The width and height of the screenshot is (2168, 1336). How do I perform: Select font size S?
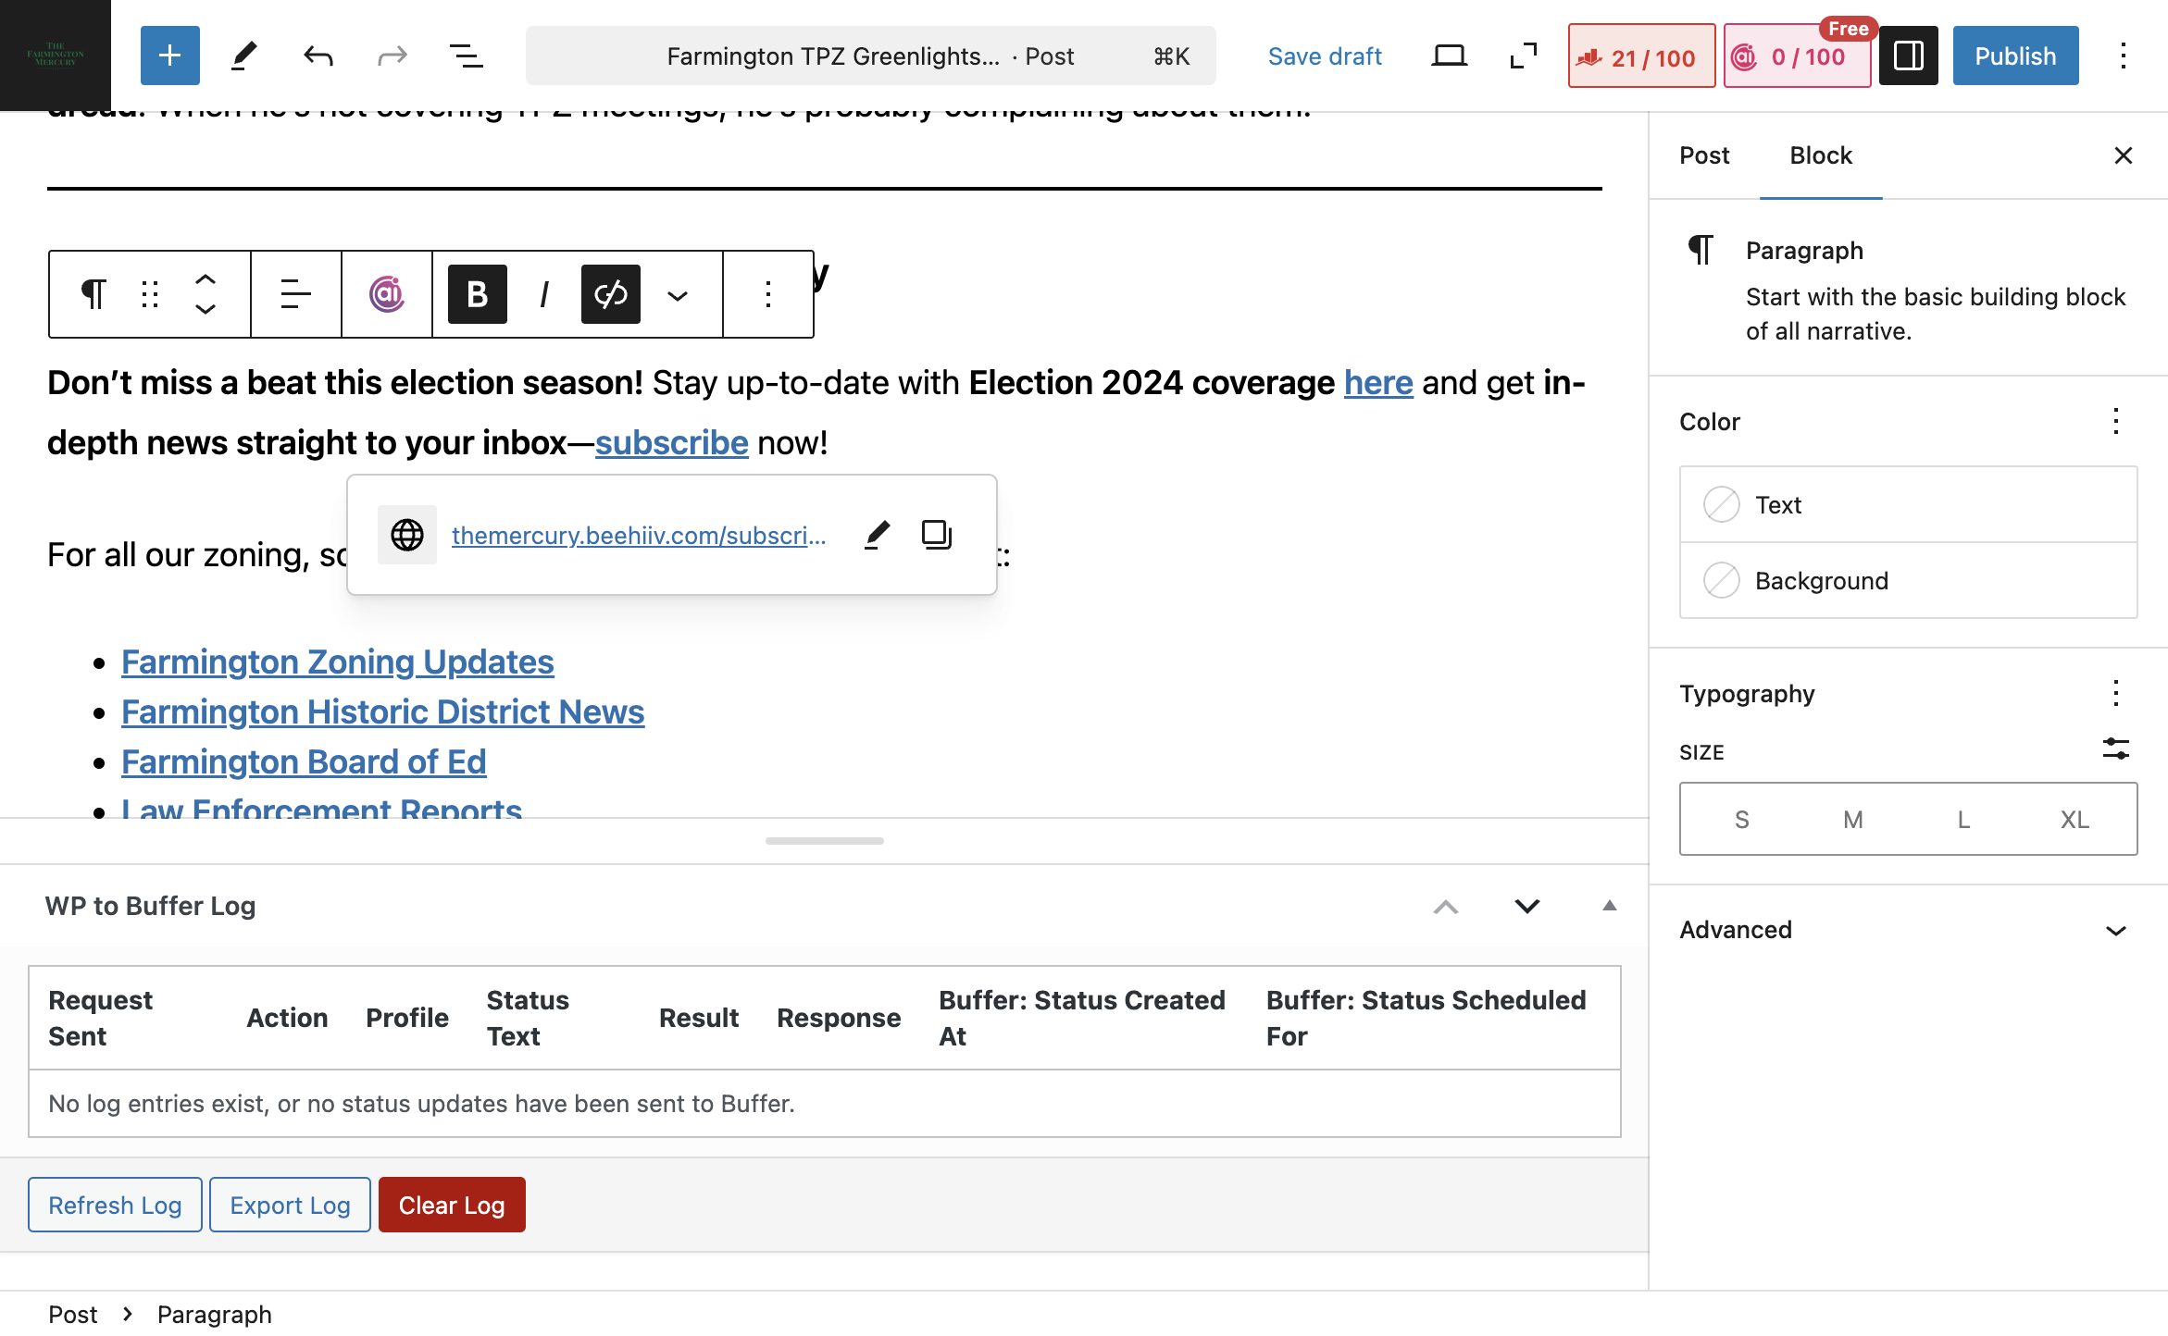pos(1741,820)
